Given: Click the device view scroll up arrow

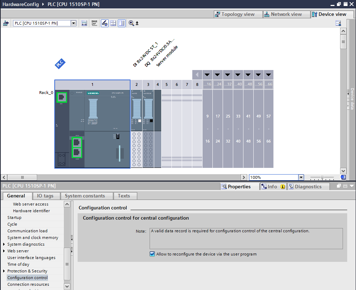Looking at the screenshot, I should click(x=343, y=31).
